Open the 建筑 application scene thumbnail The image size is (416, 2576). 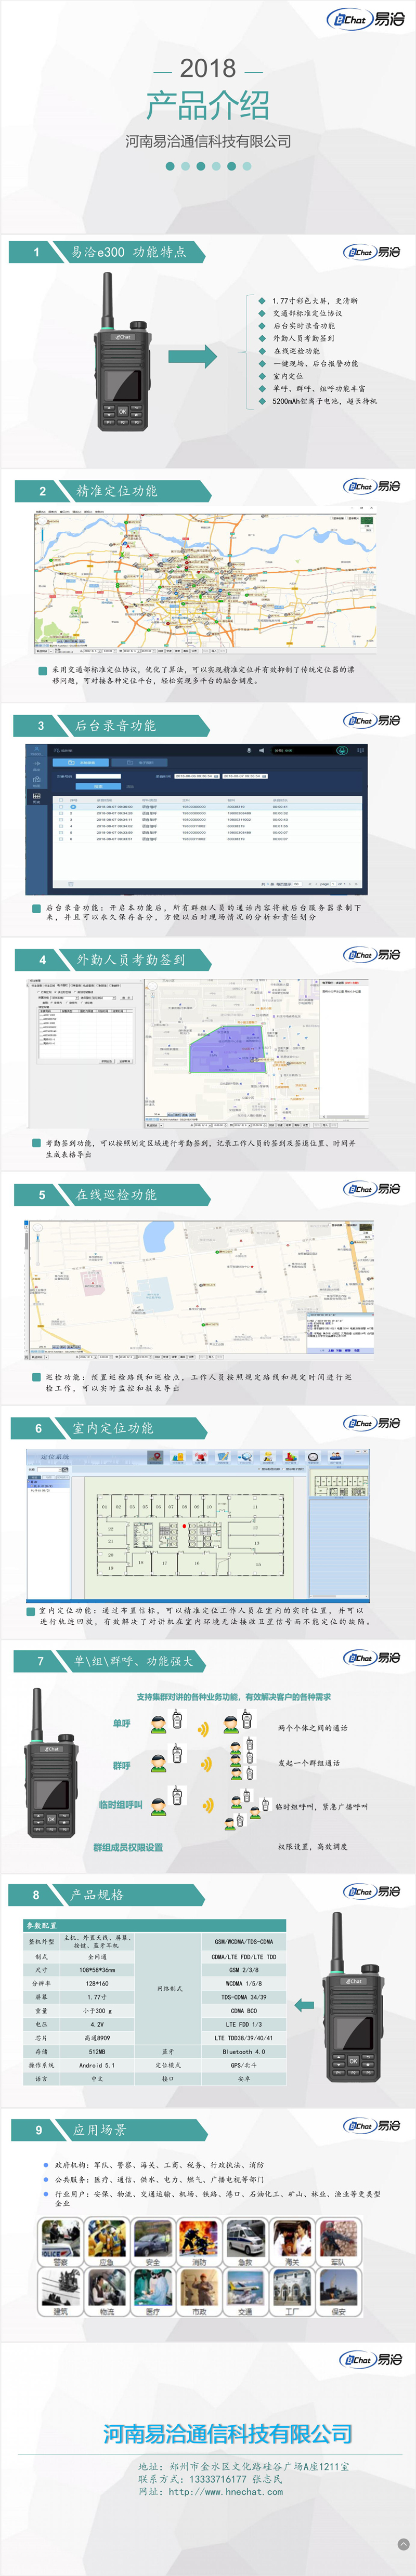[x=60, y=2294]
